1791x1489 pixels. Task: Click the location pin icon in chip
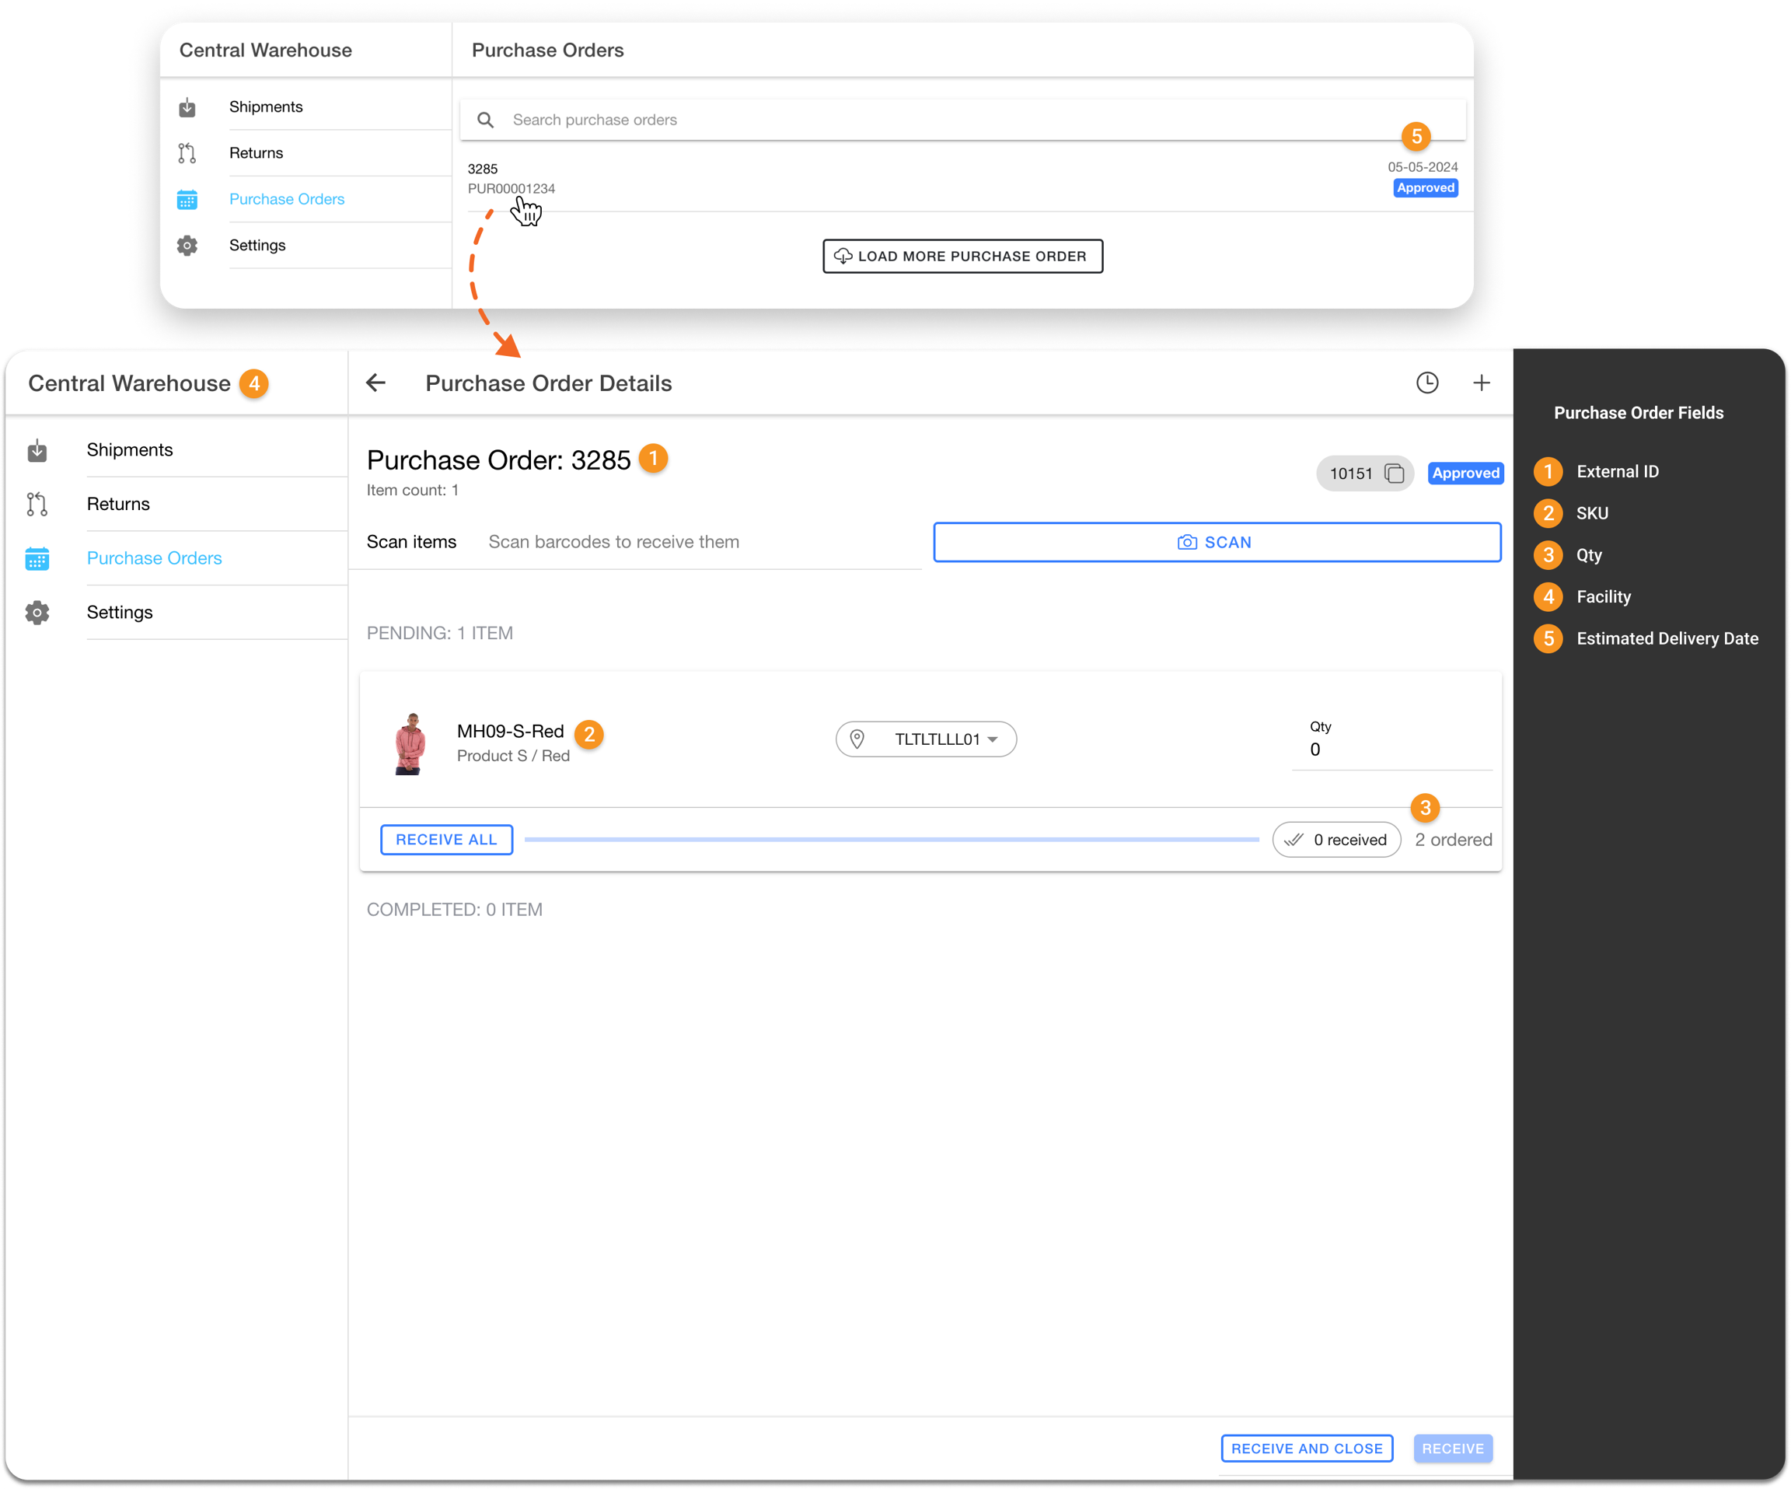(857, 739)
